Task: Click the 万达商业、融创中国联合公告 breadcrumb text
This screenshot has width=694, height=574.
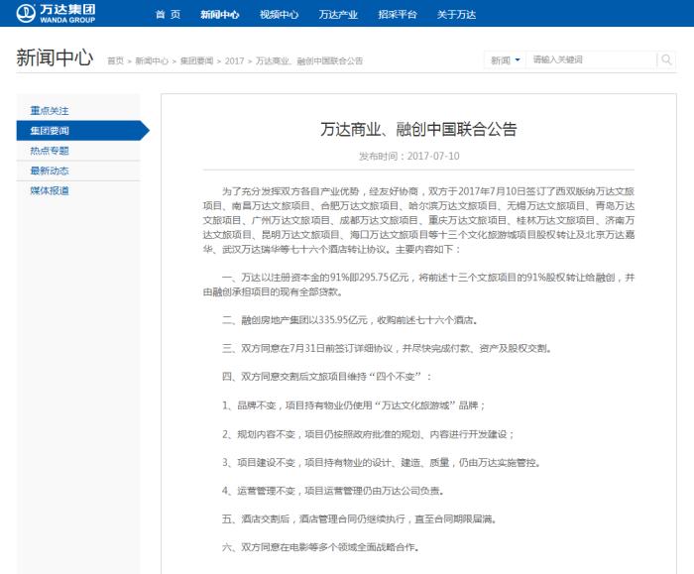Action: (x=309, y=61)
